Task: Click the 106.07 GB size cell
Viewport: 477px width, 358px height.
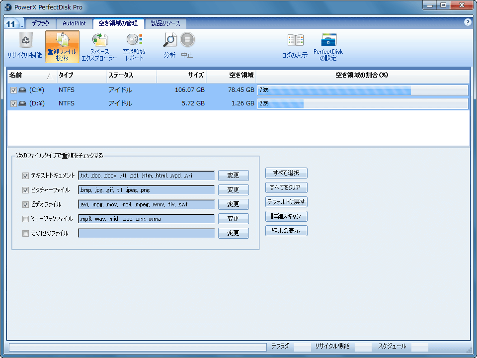Action: pos(189,90)
